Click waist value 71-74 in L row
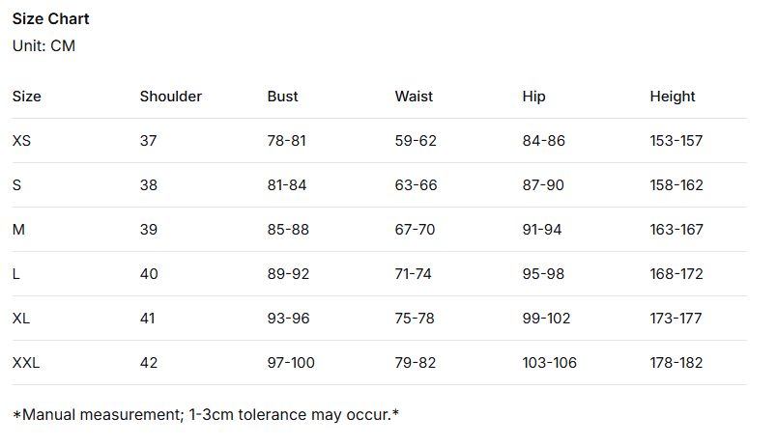Viewport: 777px width, 445px height. click(x=414, y=274)
